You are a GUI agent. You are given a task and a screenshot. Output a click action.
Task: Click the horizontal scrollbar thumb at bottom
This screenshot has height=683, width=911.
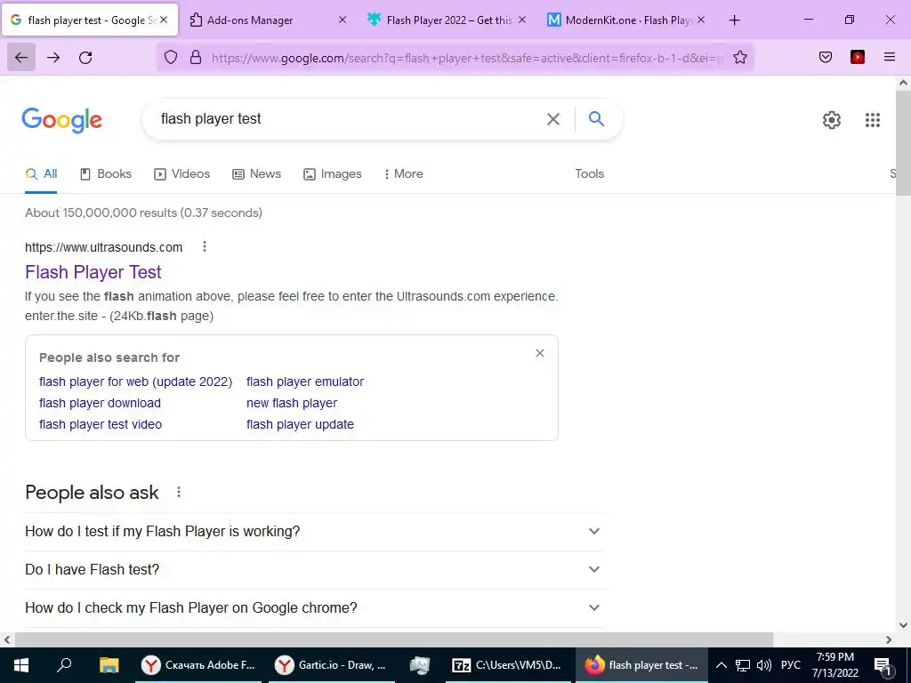(x=394, y=639)
